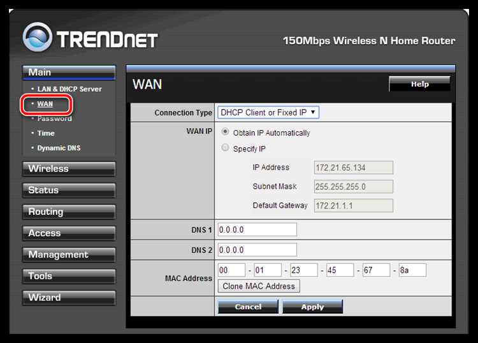Viewport: 478px width, 343px height.
Task: Expand the Wireless menu section
Action: pyautogui.click(x=69, y=169)
